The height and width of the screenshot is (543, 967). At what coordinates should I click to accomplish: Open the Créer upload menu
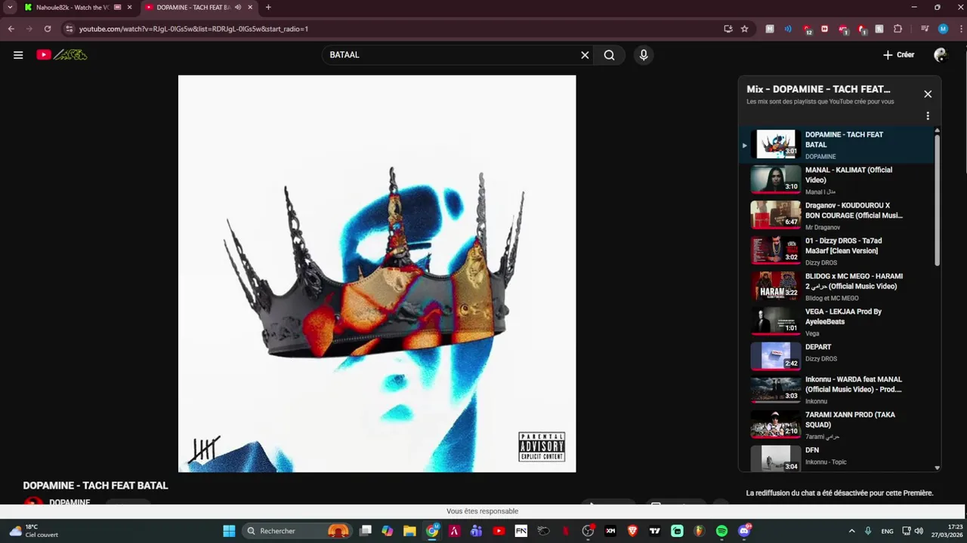click(899, 55)
